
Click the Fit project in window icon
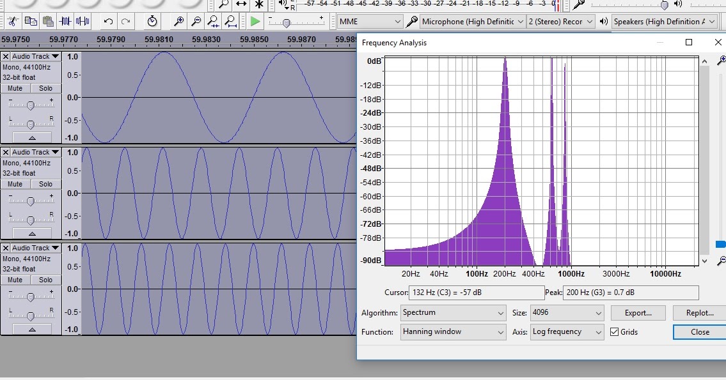point(230,21)
